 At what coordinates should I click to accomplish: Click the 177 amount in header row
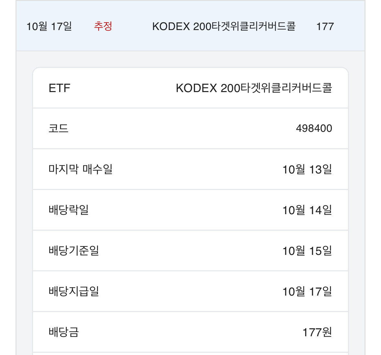[x=325, y=26]
